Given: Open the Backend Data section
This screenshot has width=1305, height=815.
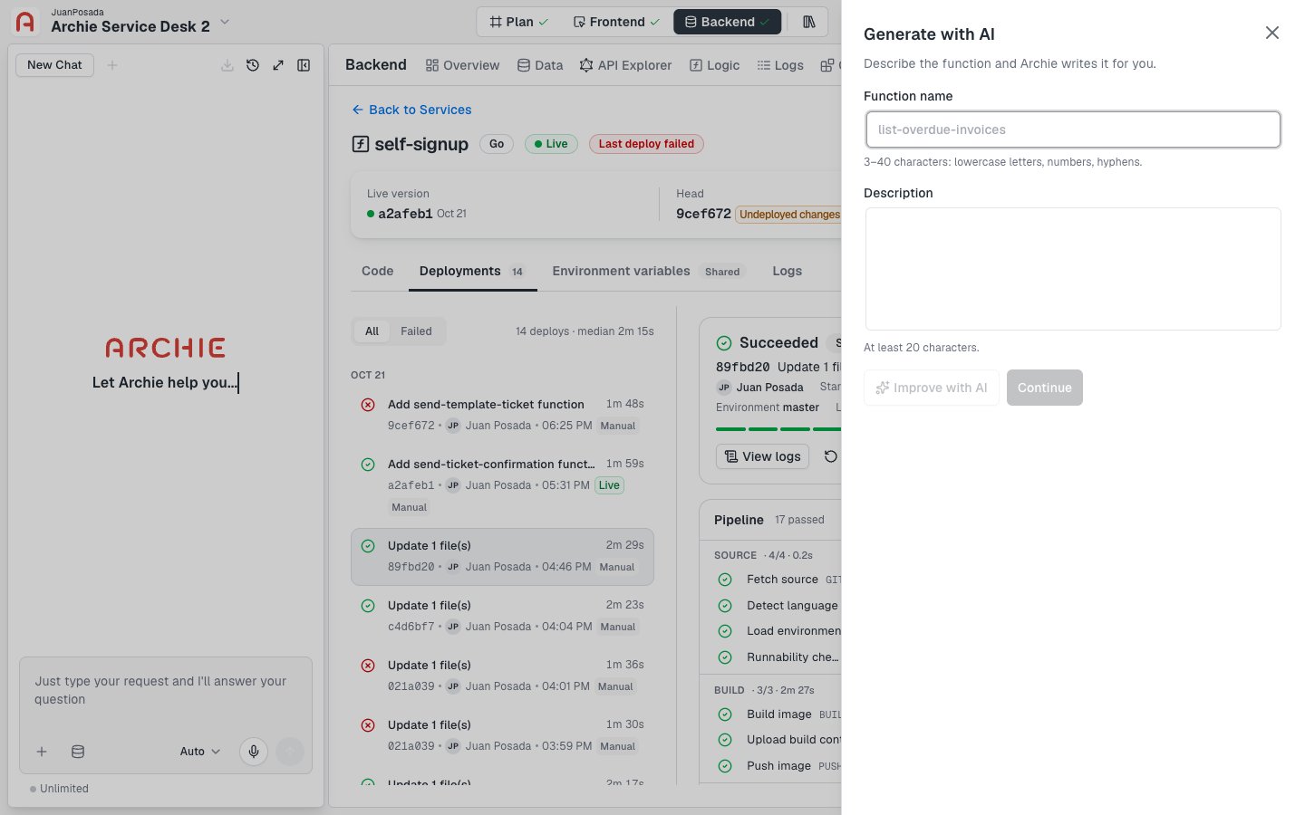Looking at the screenshot, I should [540, 65].
